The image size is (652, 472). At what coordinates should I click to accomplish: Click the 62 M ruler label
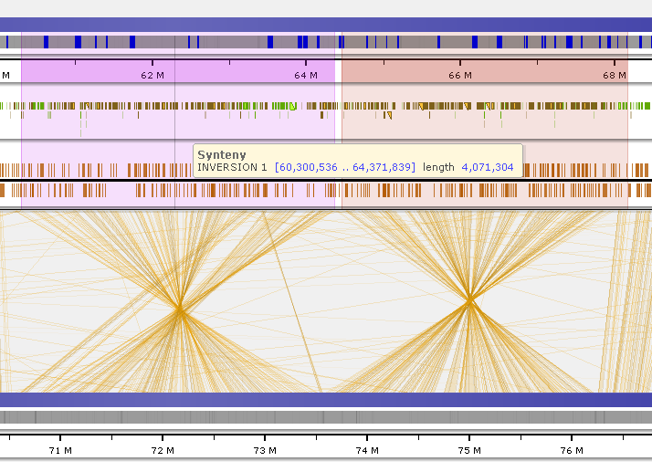(152, 75)
